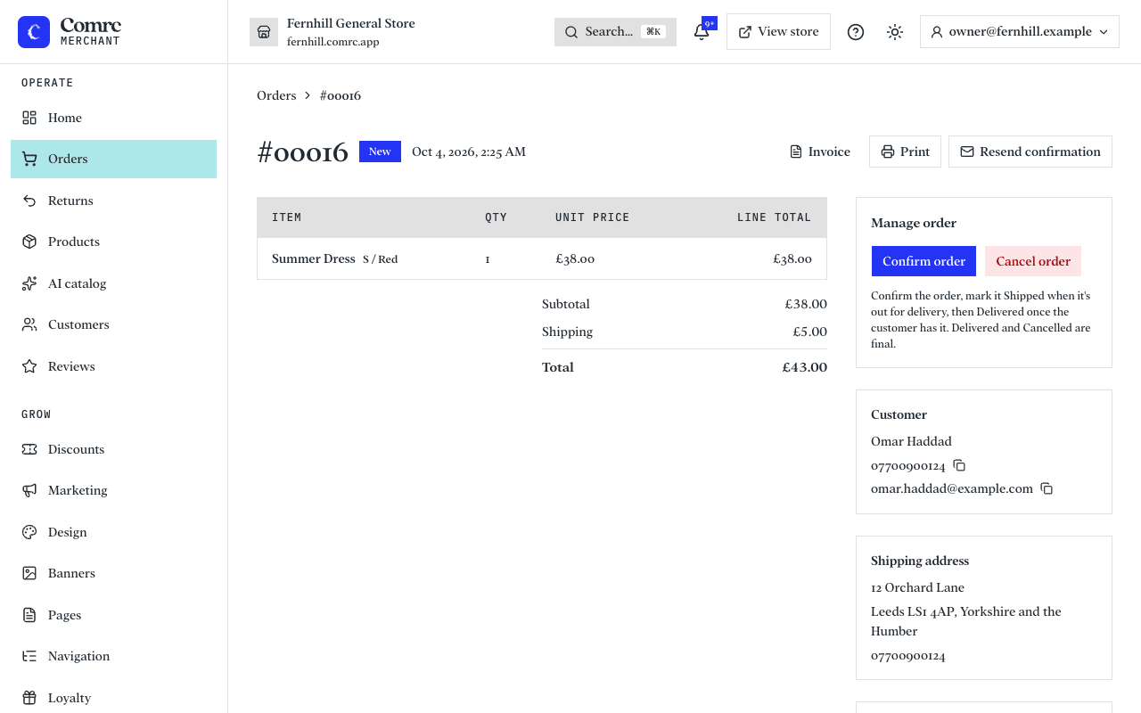Open Design in the sidebar
Viewport: 1141px width, 713px height.
(113, 532)
